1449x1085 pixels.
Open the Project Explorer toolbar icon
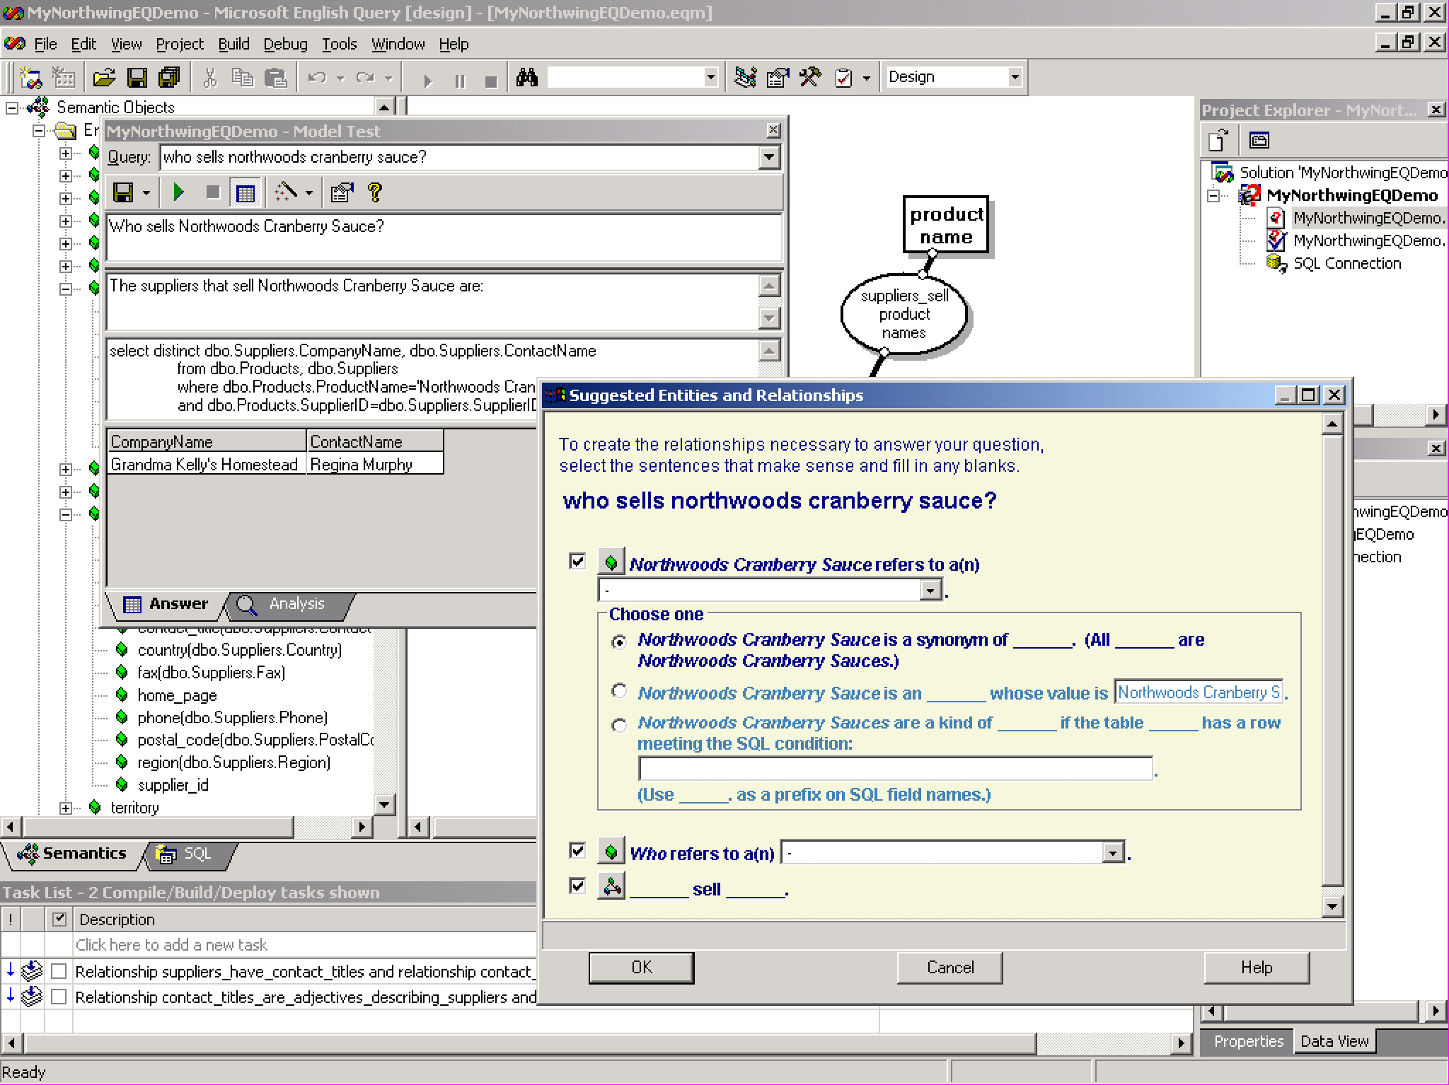click(x=745, y=77)
